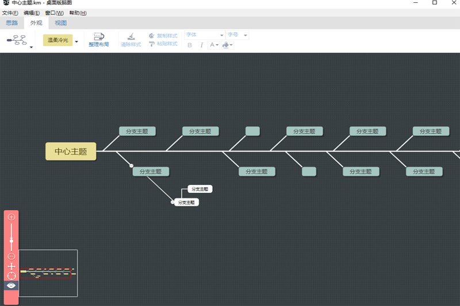Viewport: 460px width, 306px height.
Task: Open the text background fill color picker
Action: click(x=227, y=45)
